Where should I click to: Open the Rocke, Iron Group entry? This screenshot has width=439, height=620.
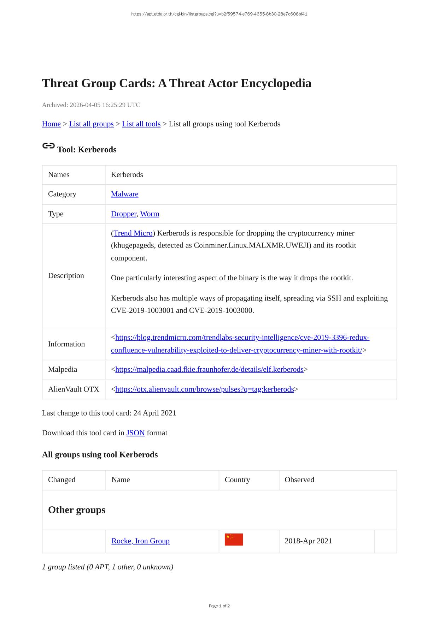pos(140,541)
